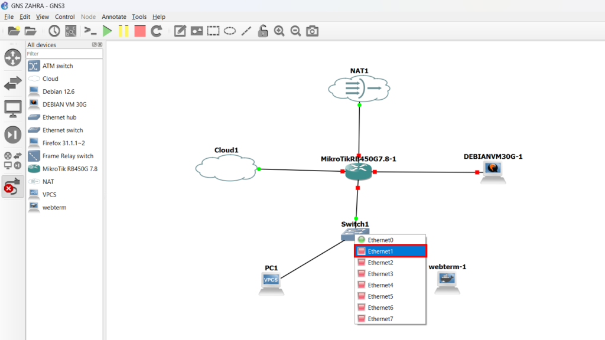Select the add note tool
Viewport: 605px width, 340px height.
180,31
